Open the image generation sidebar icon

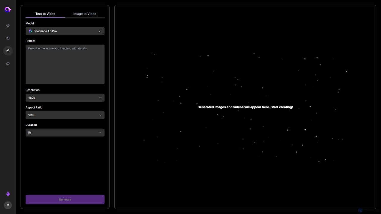point(8,38)
